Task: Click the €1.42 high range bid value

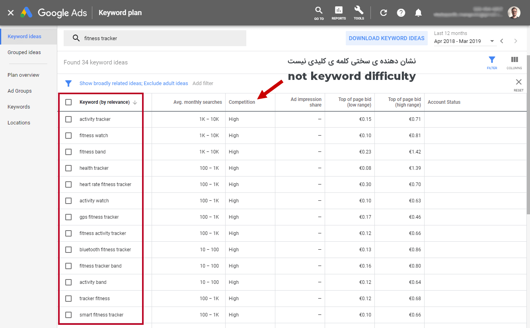Action: coord(415,152)
